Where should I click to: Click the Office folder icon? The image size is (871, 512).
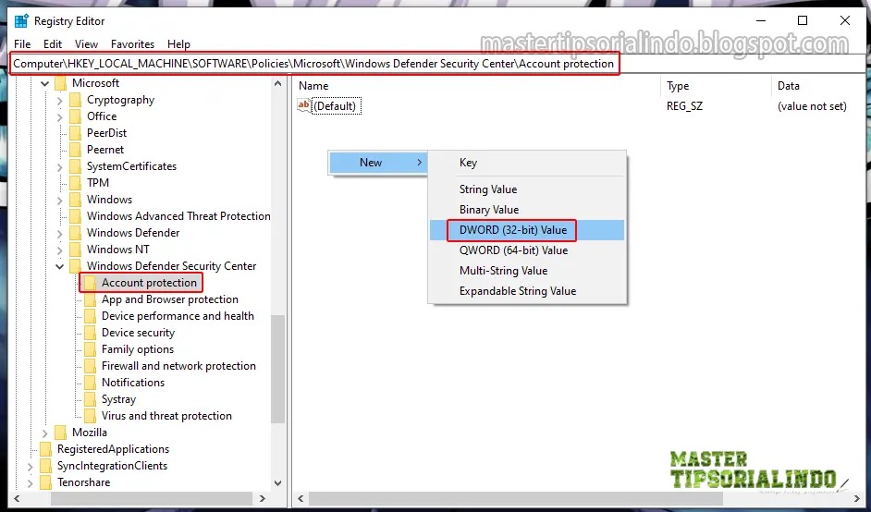point(75,116)
